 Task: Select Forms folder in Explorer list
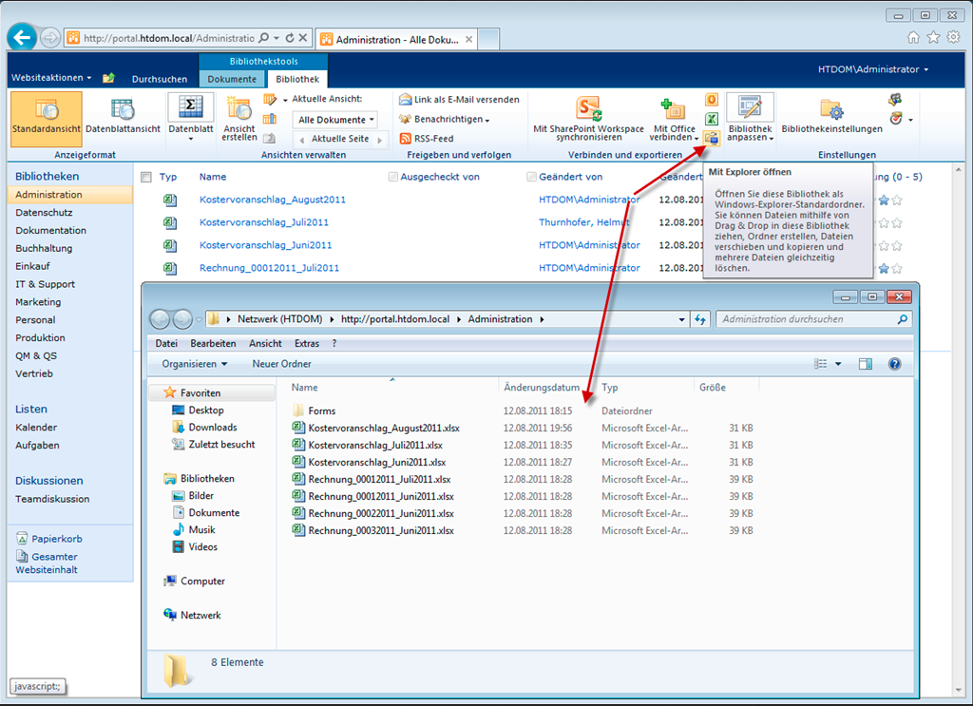click(321, 410)
